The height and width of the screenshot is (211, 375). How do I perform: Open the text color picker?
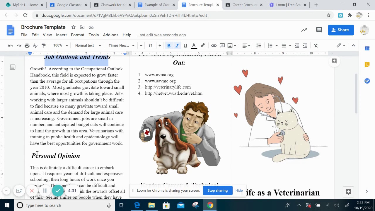(194, 45)
